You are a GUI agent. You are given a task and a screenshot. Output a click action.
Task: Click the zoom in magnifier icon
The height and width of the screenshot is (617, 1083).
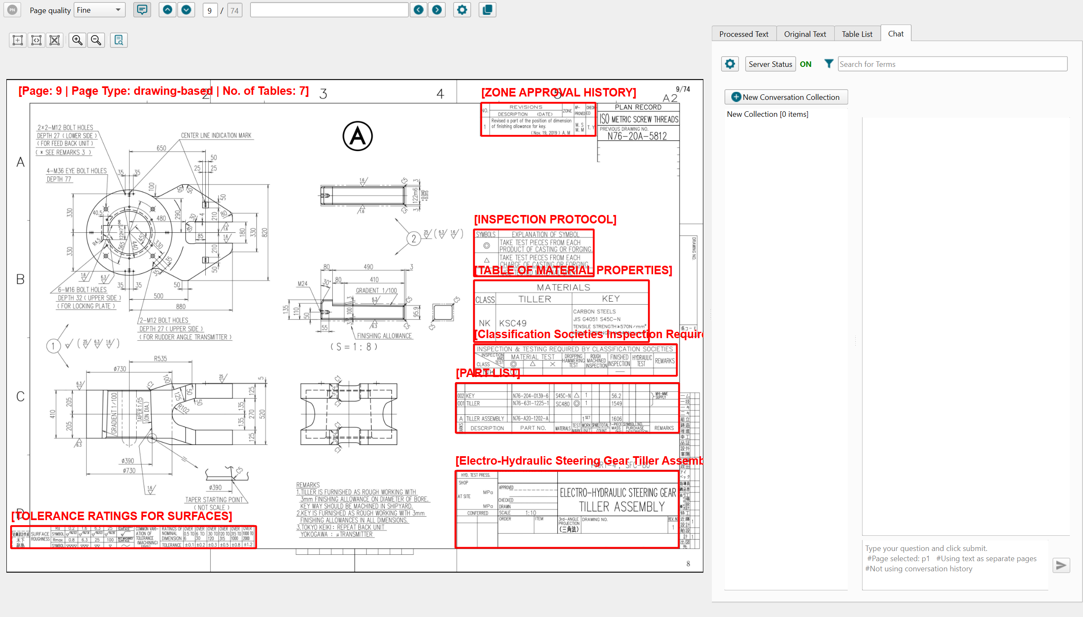point(77,40)
